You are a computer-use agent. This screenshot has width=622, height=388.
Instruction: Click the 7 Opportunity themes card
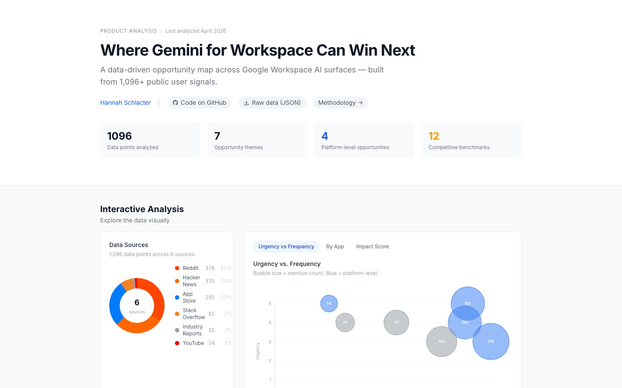(257, 140)
